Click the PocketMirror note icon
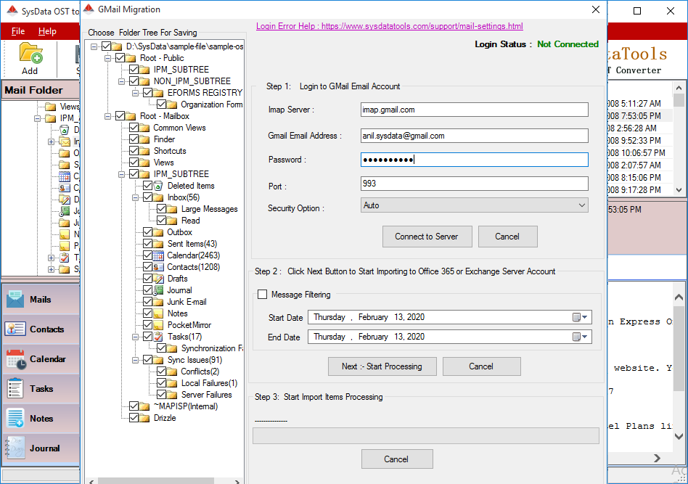This screenshot has height=484, width=688. [158, 325]
